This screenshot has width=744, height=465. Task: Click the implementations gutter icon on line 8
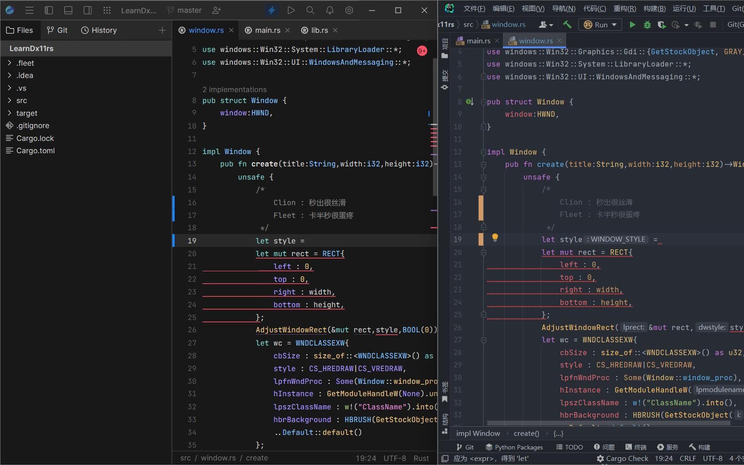[x=470, y=102]
